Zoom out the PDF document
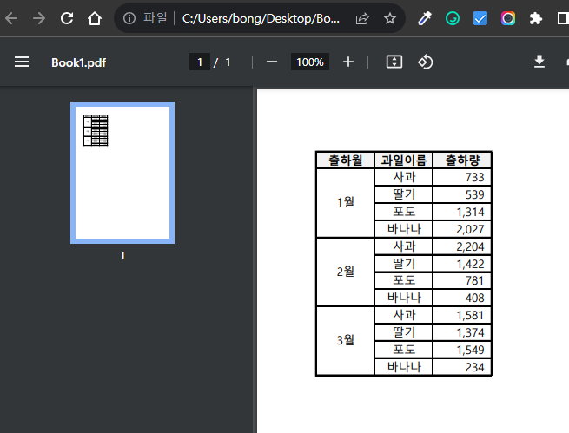The width and height of the screenshot is (569, 433). pos(272,62)
